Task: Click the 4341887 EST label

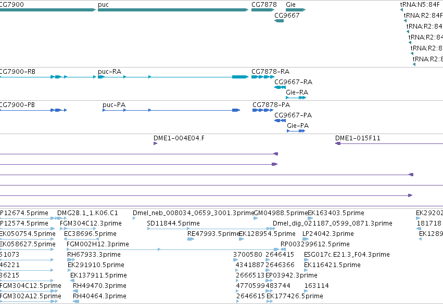Action: [250, 265]
